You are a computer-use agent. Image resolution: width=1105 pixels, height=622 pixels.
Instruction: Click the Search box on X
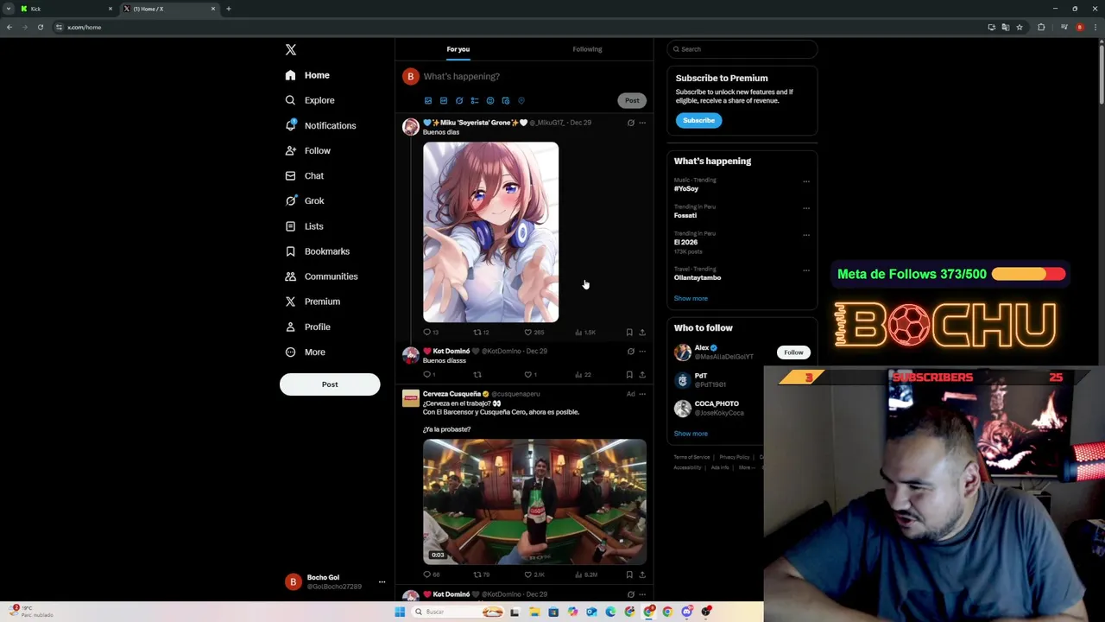pyautogui.click(x=742, y=49)
